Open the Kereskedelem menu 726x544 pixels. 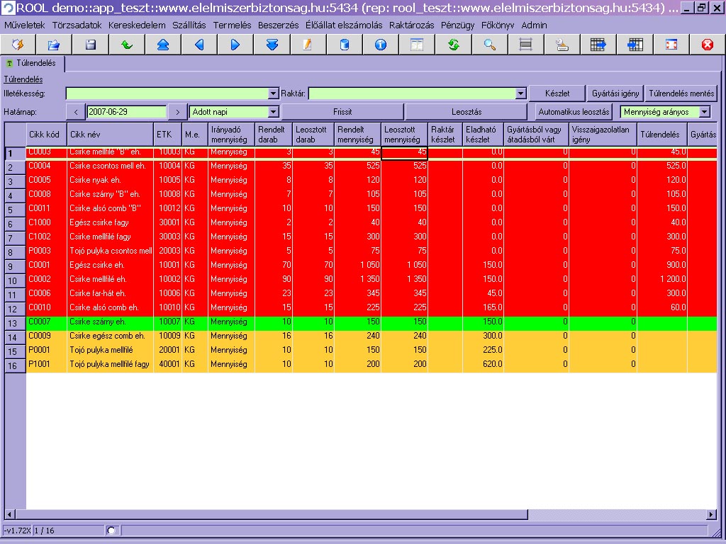point(137,25)
